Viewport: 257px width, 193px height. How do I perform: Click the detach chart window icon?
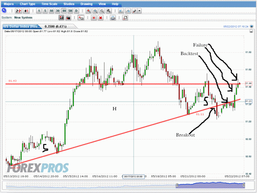(x=125, y=18)
